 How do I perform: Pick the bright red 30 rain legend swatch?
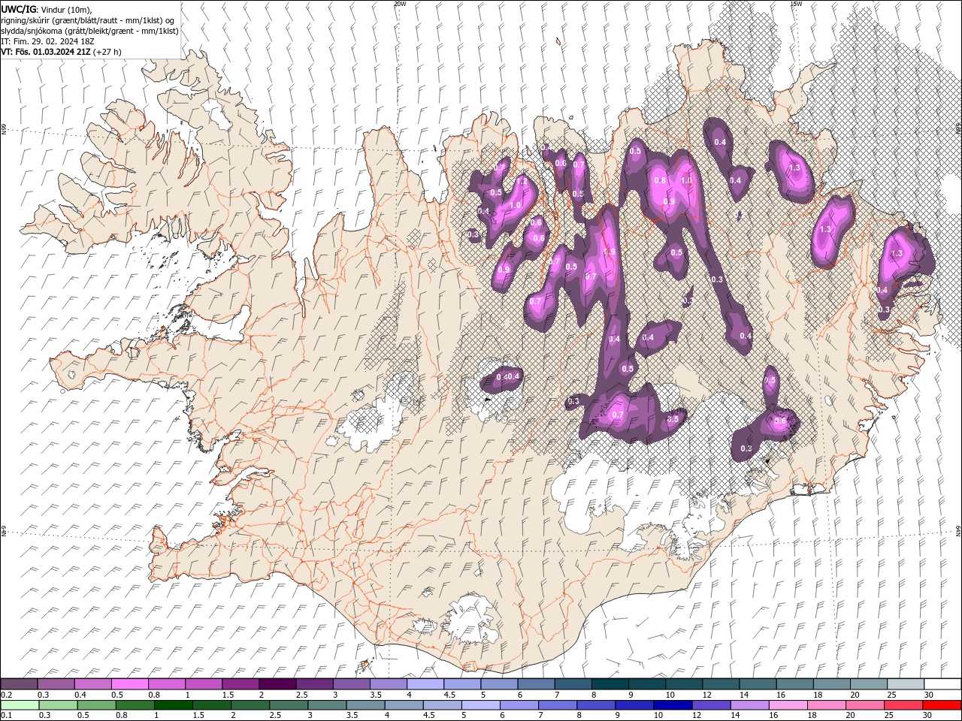point(942,704)
